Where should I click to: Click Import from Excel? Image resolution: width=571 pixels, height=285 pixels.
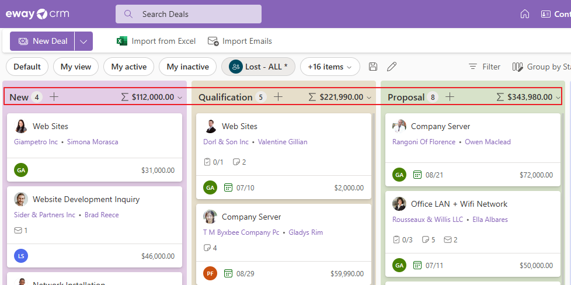[x=156, y=41]
